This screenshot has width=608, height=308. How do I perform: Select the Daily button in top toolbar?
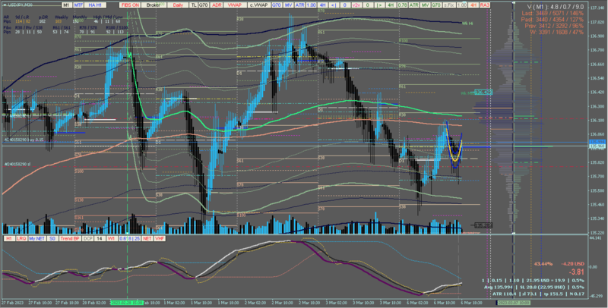click(178, 5)
